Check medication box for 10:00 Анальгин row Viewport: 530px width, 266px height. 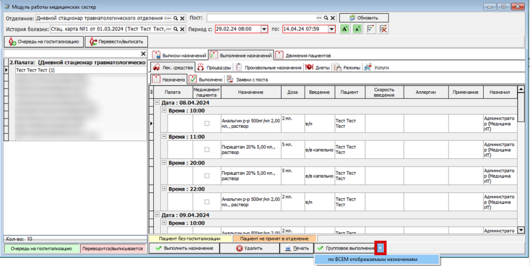[207, 123]
